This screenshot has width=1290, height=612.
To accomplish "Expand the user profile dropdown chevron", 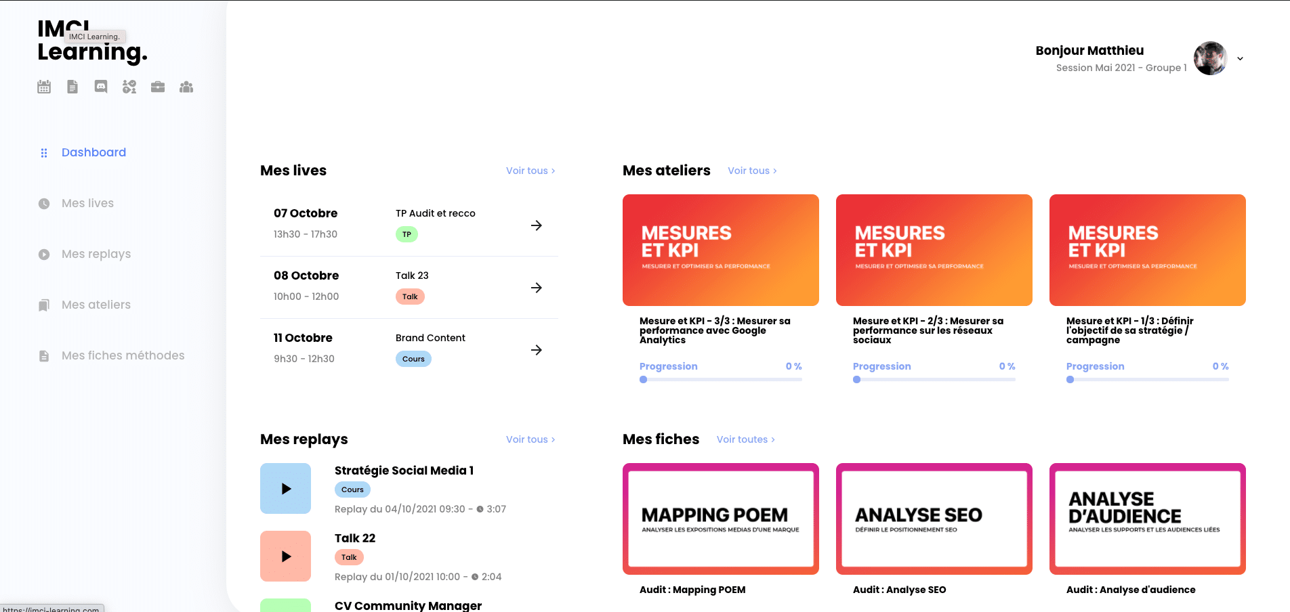I will point(1240,59).
